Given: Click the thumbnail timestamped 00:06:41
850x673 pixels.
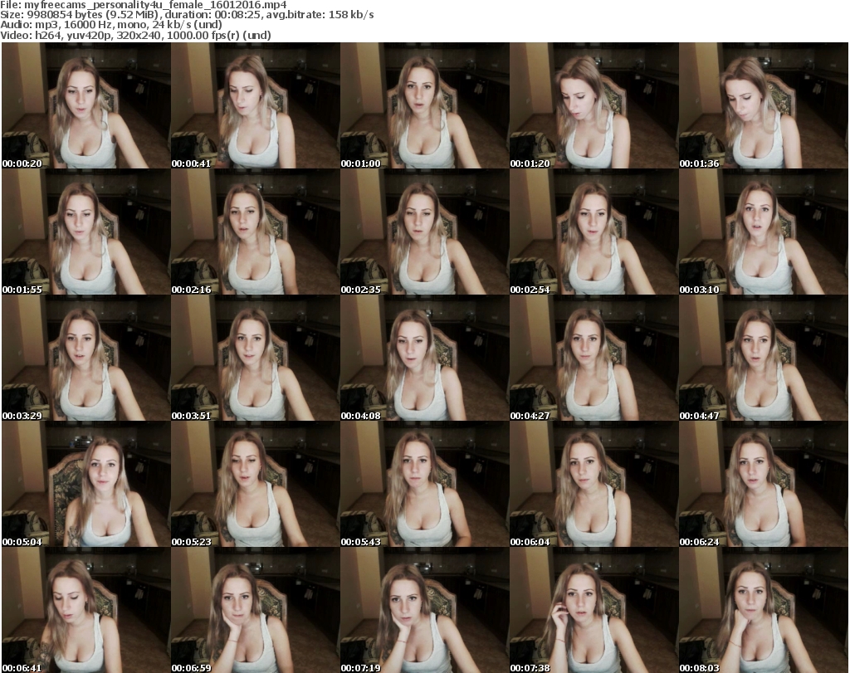Looking at the screenshot, I should (x=86, y=611).
